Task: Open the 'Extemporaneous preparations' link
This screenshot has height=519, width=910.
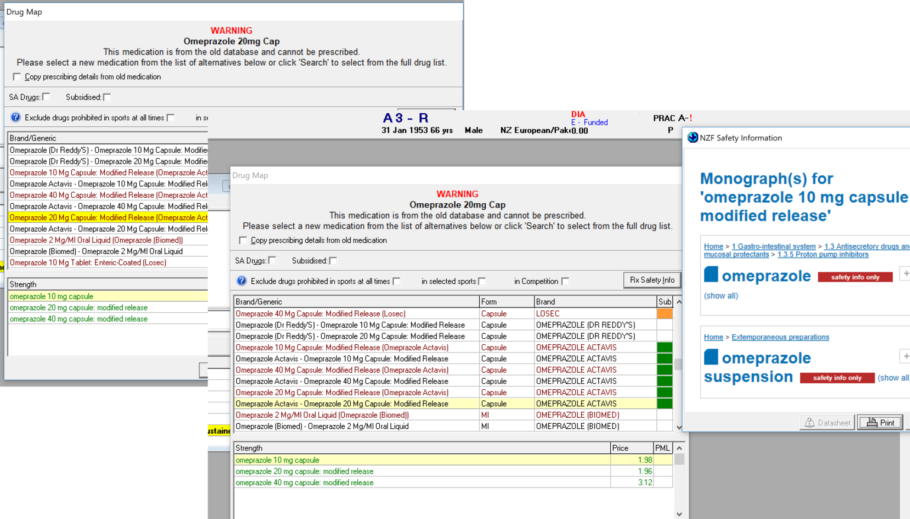Action: [780, 337]
